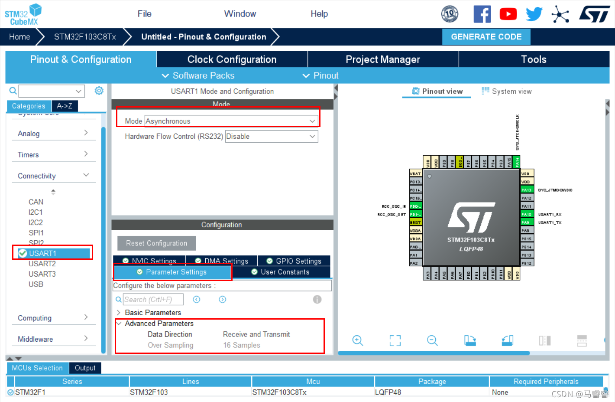Viewport: 615px width, 402px height.
Task: Switch to Tools tab
Action: coord(534,59)
